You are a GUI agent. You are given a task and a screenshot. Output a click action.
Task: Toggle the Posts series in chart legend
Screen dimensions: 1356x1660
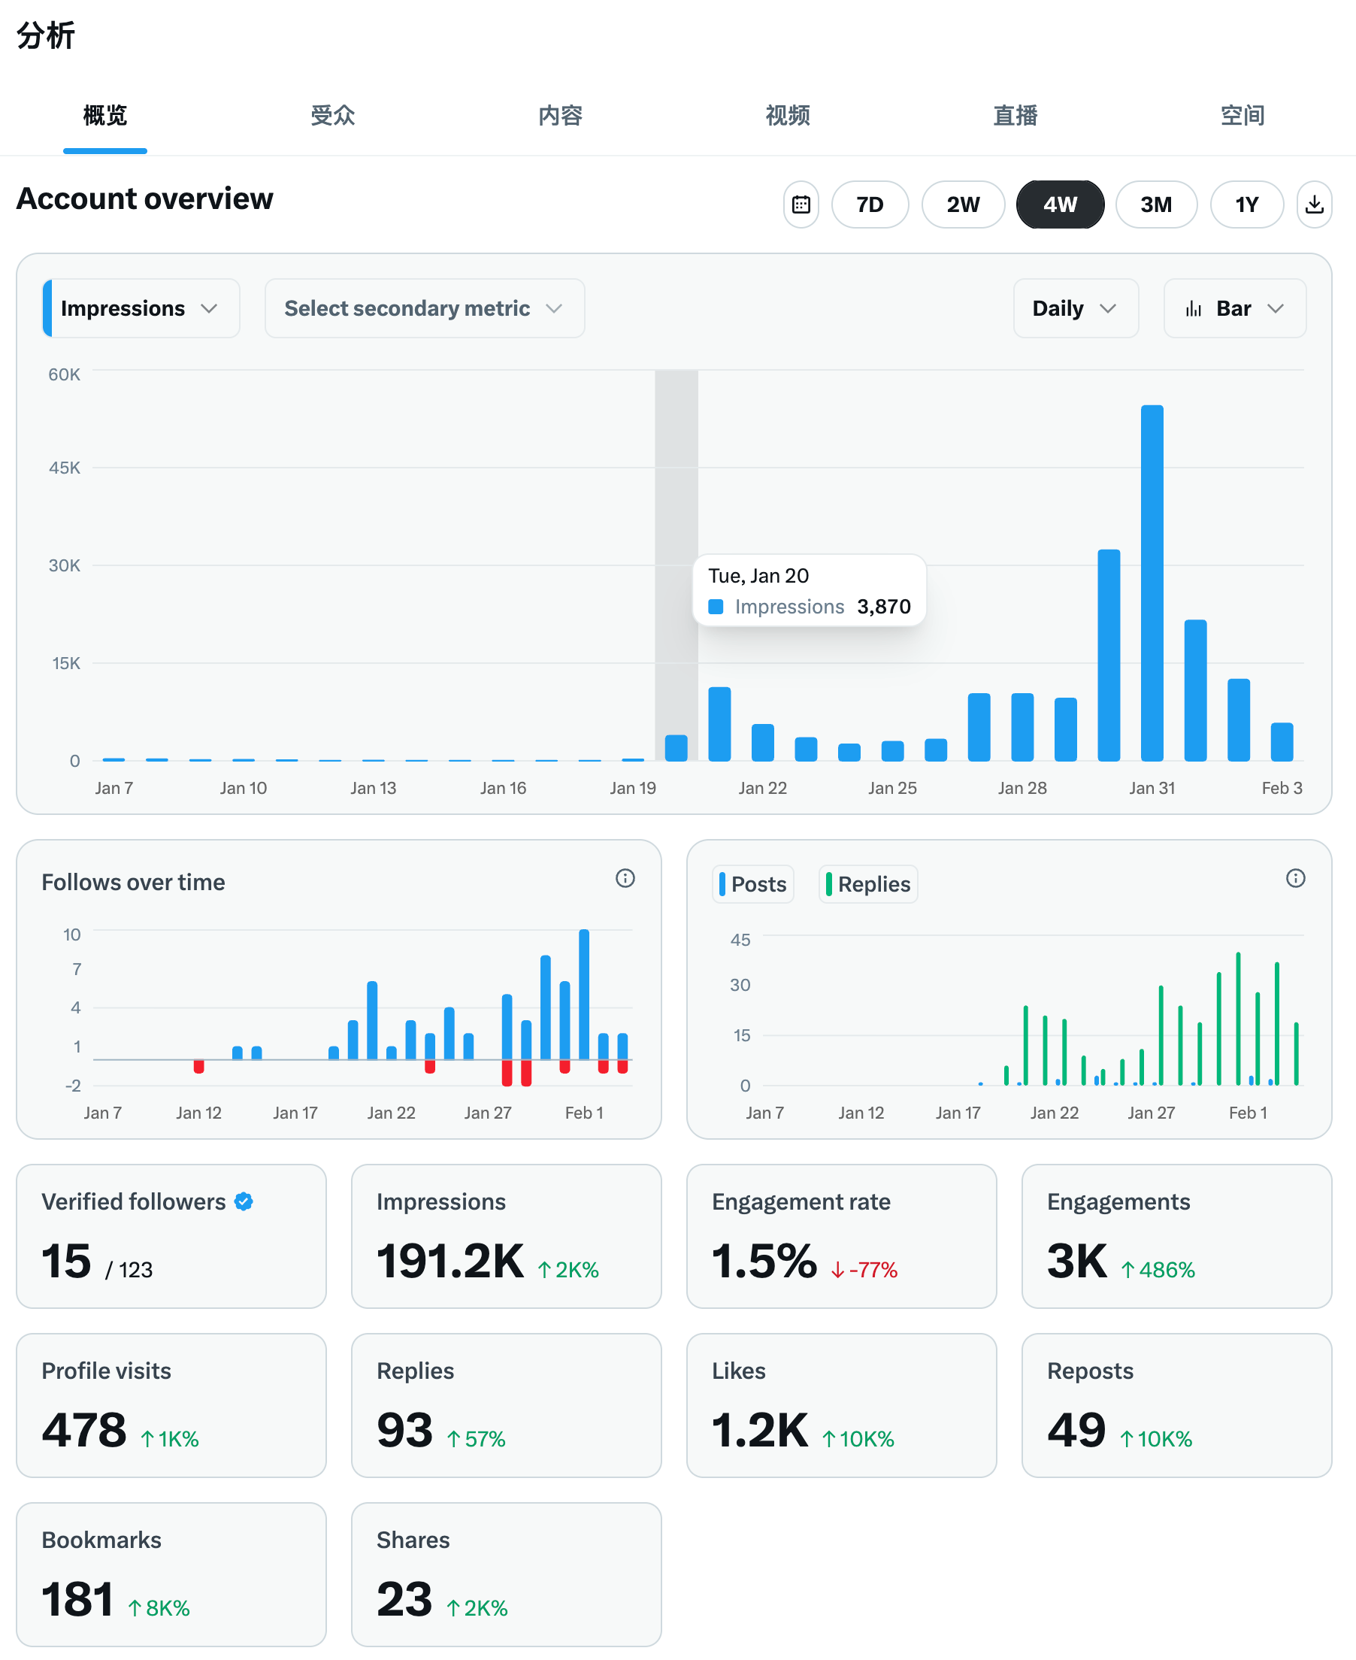tap(753, 884)
